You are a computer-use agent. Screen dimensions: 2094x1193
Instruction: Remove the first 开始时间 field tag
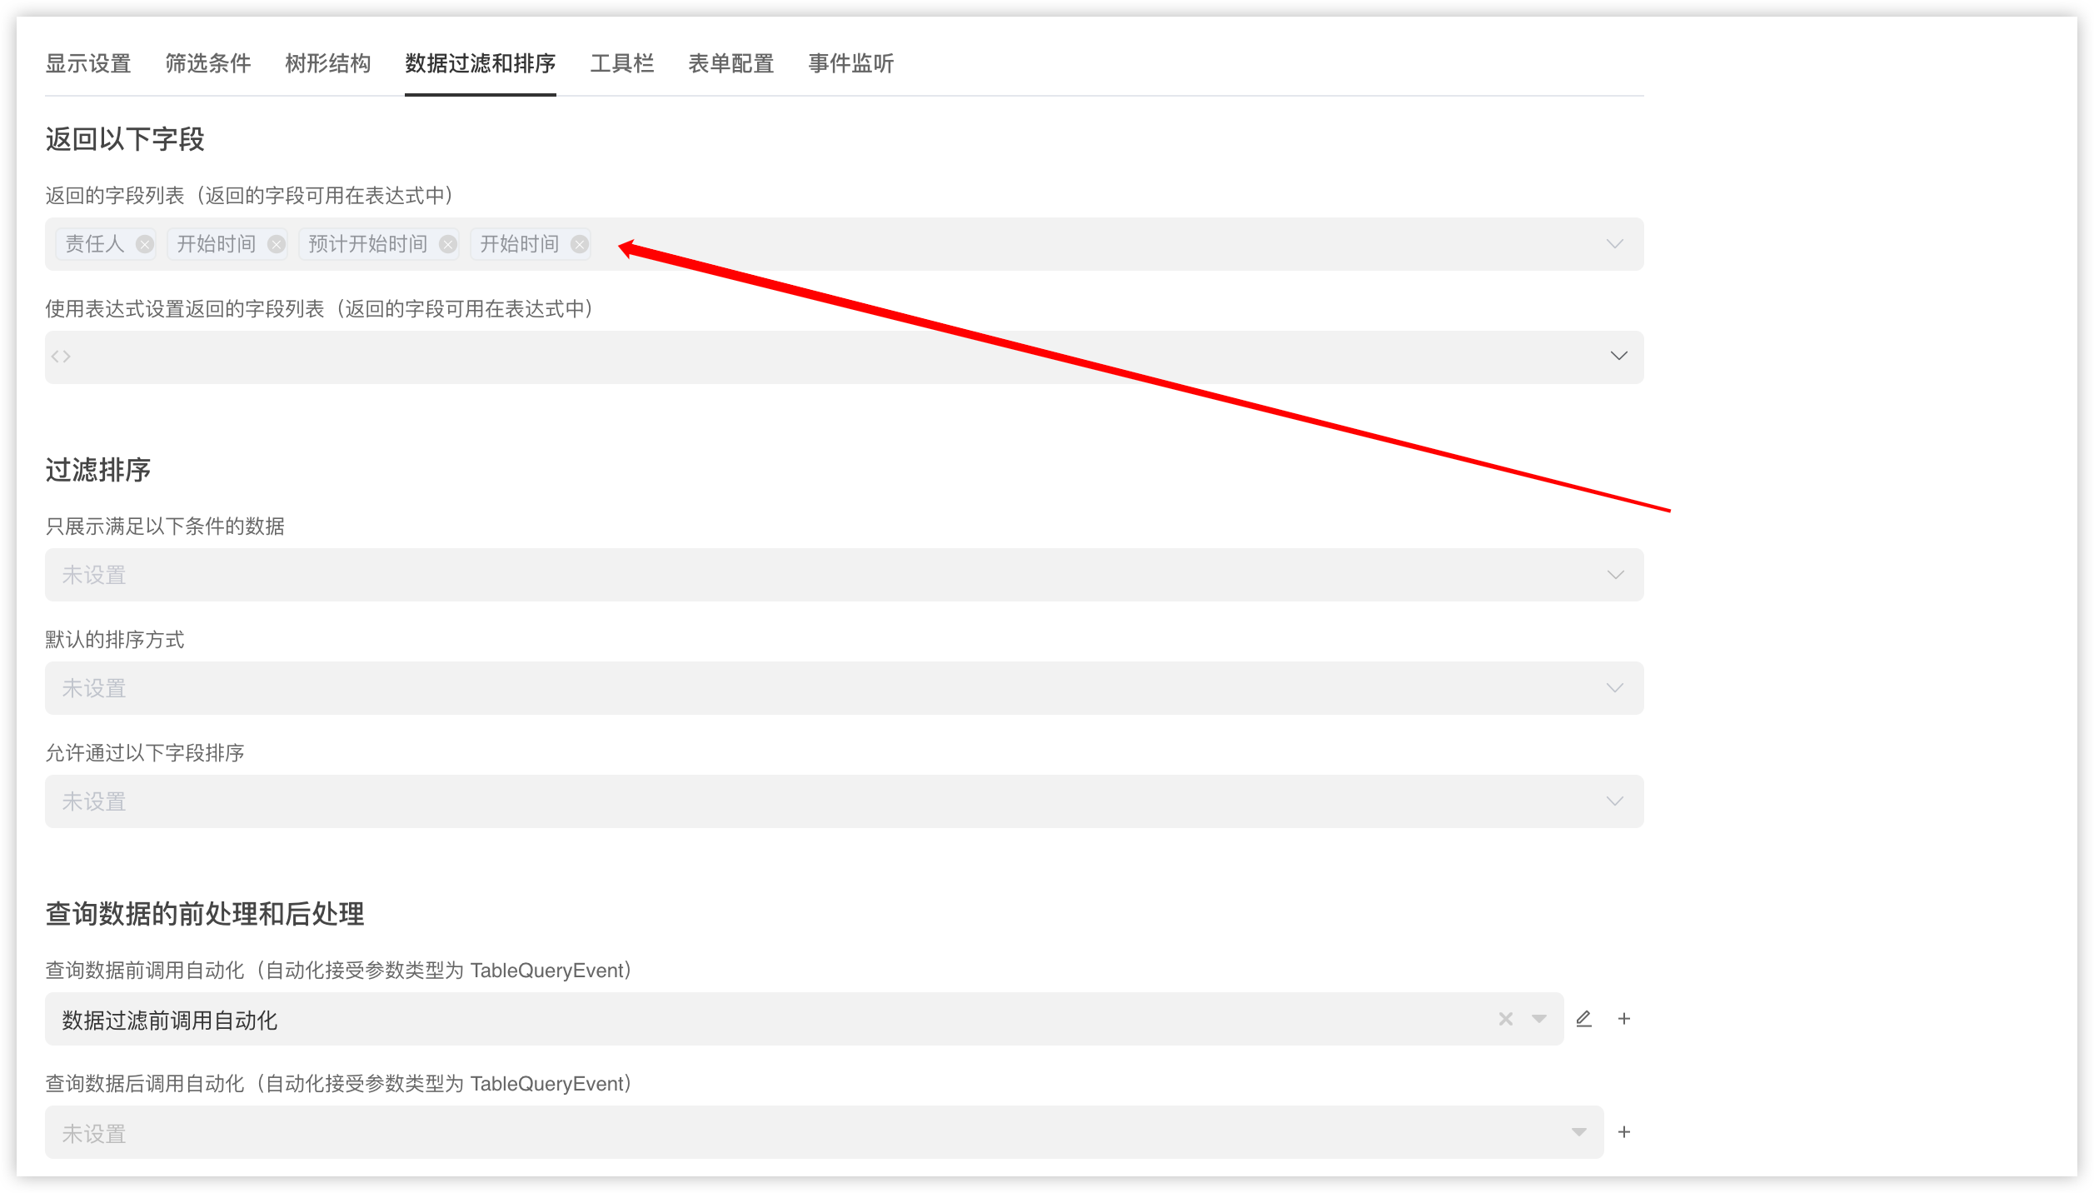278,243
